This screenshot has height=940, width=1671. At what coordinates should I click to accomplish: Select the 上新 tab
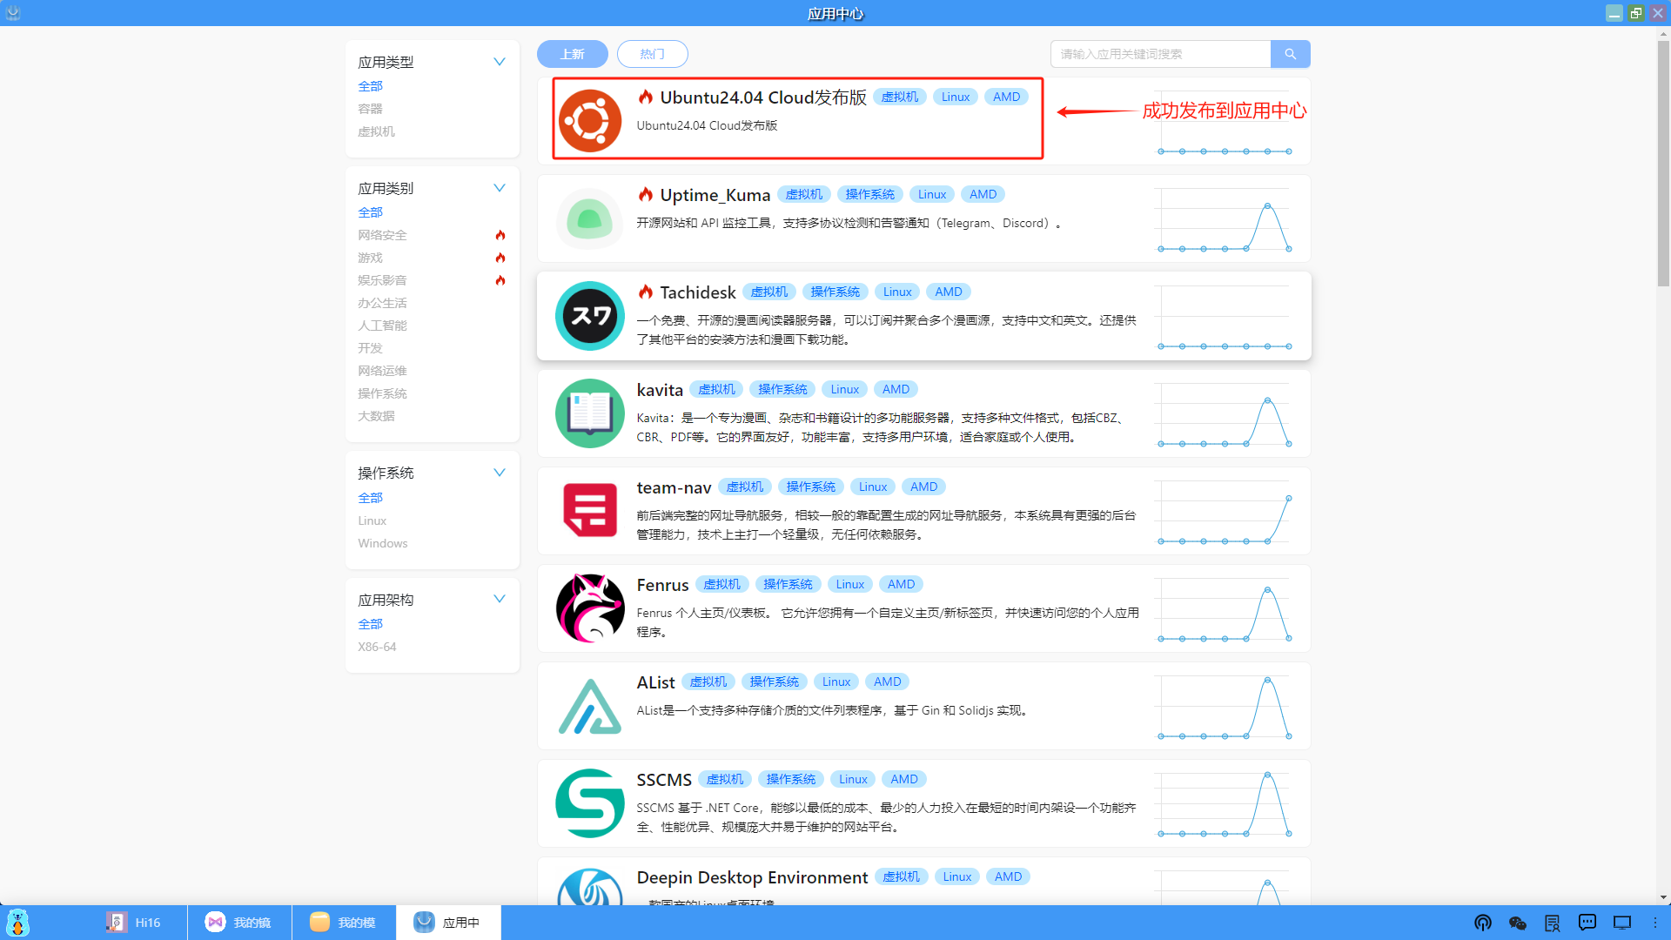point(572,54)
